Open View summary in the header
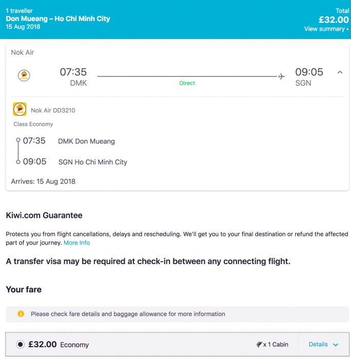 point(326,29)
